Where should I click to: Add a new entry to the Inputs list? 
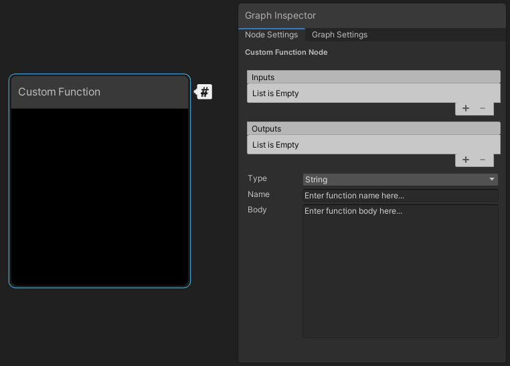click(x=466, y=108)
